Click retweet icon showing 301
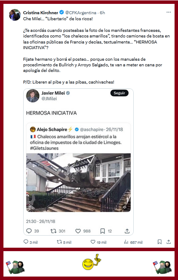The width and height of the screenshot is (178, 280). tap(53, 231)
